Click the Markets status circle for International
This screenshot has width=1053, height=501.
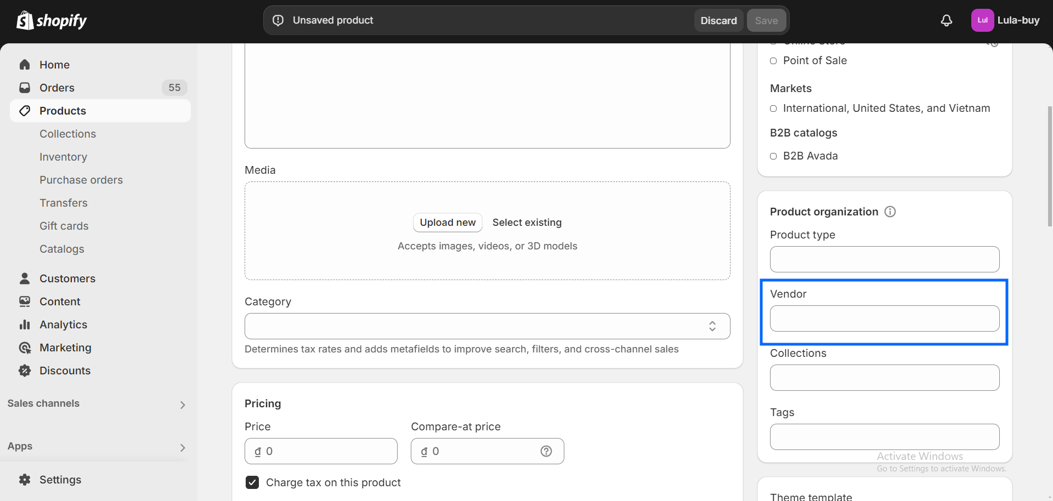tap(773, 109)
